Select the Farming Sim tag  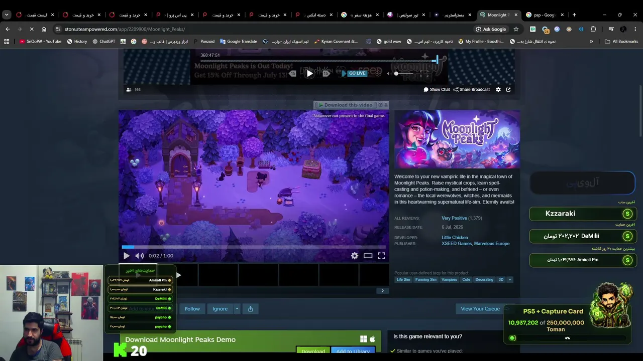[x=426, y=280]
